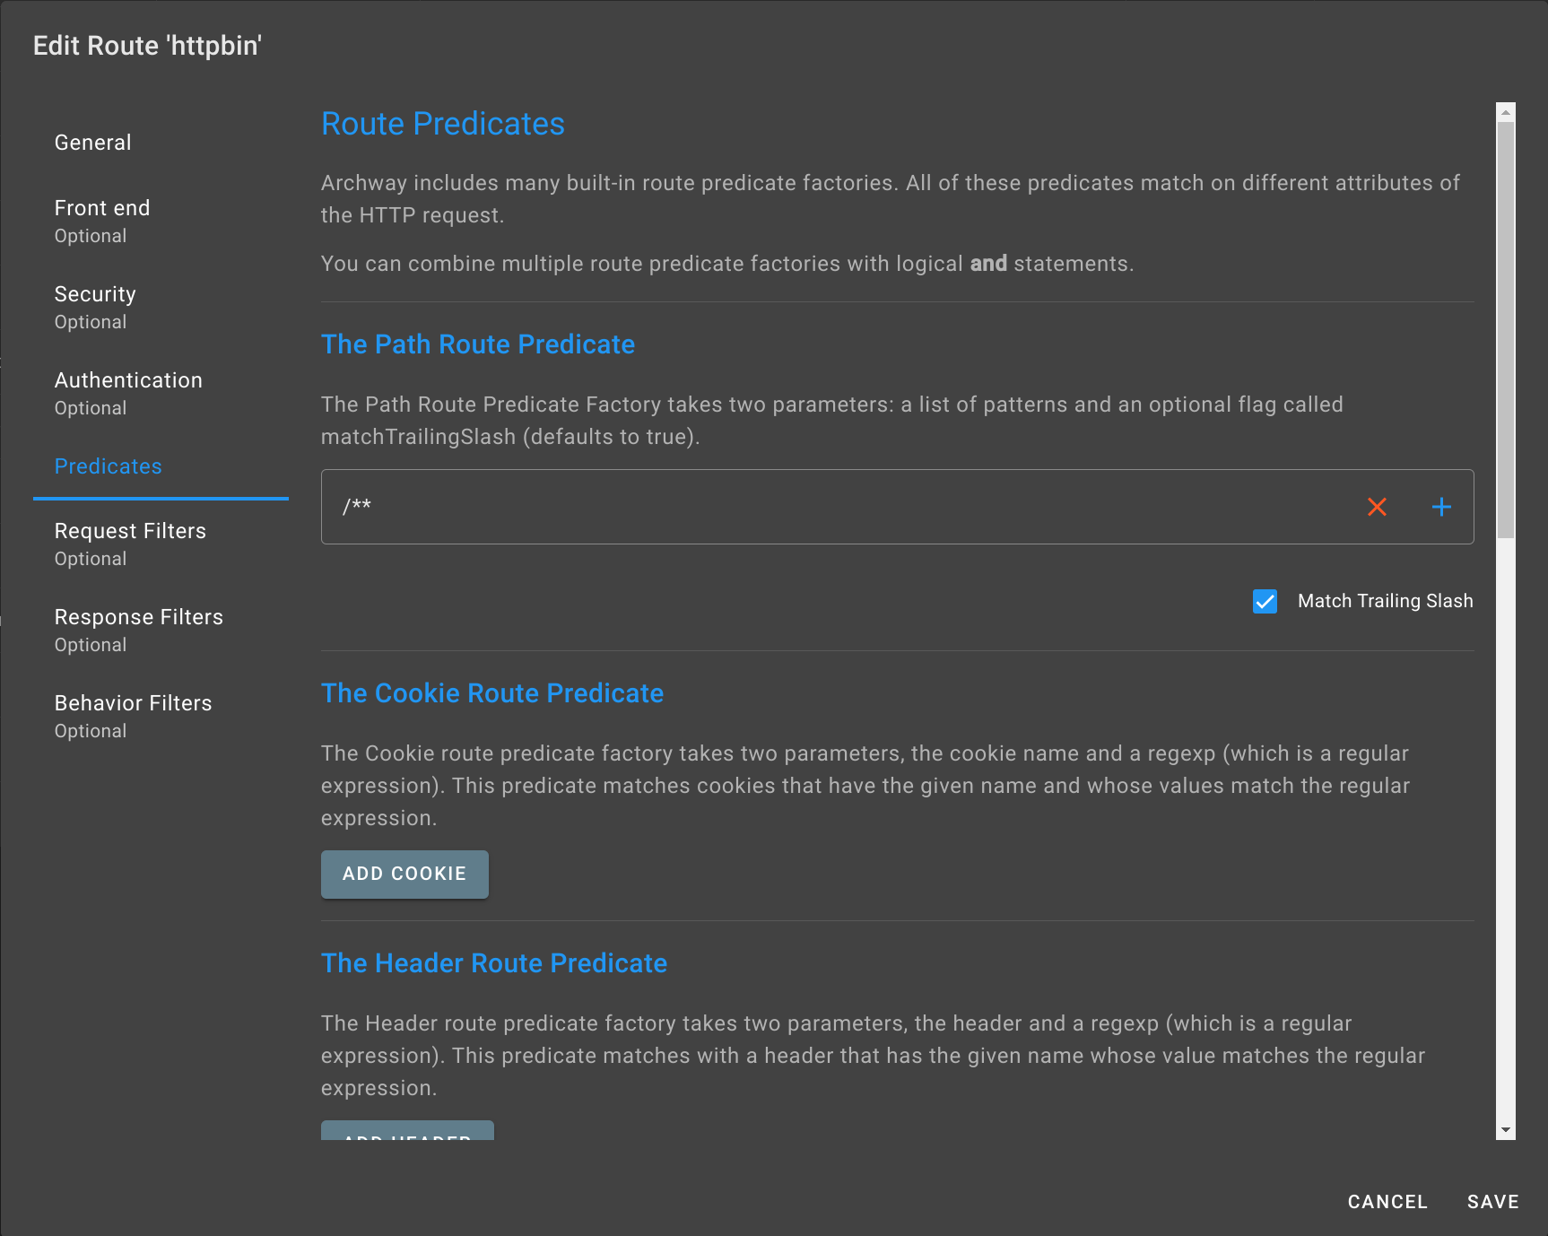This screenshot has width=1548, height=1236.
Task: Switch to the Front end section
Action: click(x=102, y=221)
